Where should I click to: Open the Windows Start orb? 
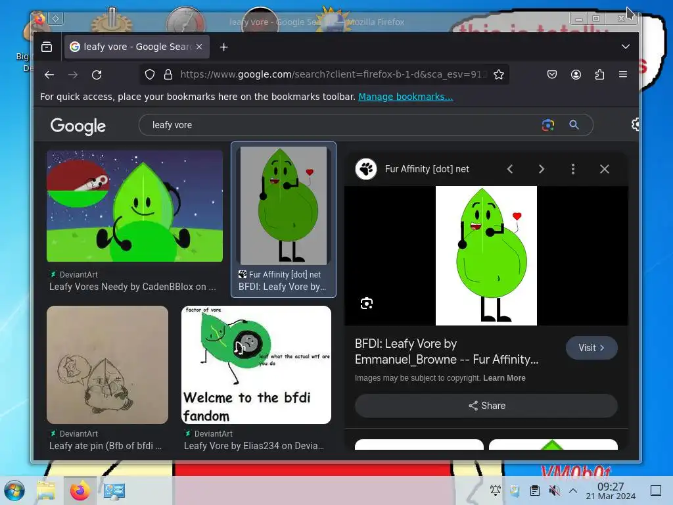coord(14,491)
